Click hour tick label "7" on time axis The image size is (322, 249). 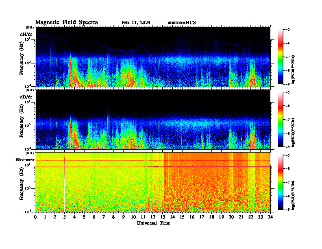point(104,217)
